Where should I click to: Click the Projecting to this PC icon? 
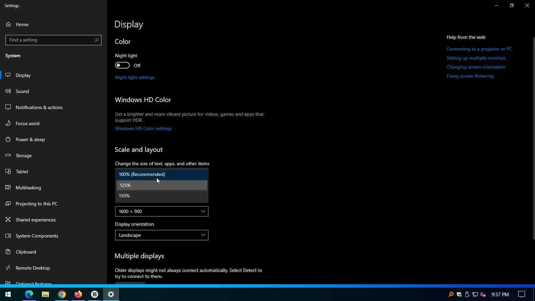[8, 204]
